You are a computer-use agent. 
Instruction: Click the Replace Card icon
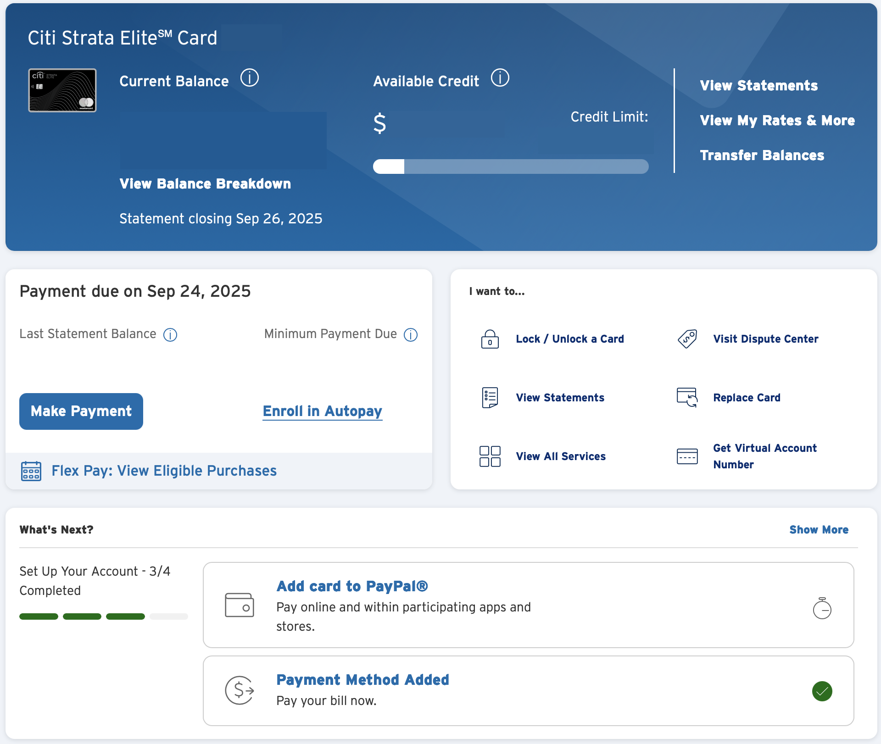[687, 398]
